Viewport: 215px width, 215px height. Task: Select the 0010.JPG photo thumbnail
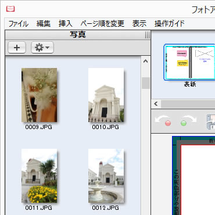(x=106, y=95)
